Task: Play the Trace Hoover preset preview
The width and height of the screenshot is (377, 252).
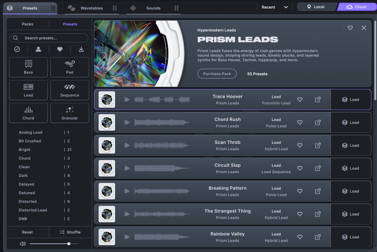Action: (x=127, y=100)
